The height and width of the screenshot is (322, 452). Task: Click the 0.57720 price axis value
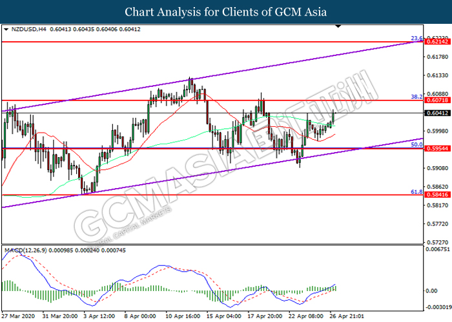click(437, 223)
